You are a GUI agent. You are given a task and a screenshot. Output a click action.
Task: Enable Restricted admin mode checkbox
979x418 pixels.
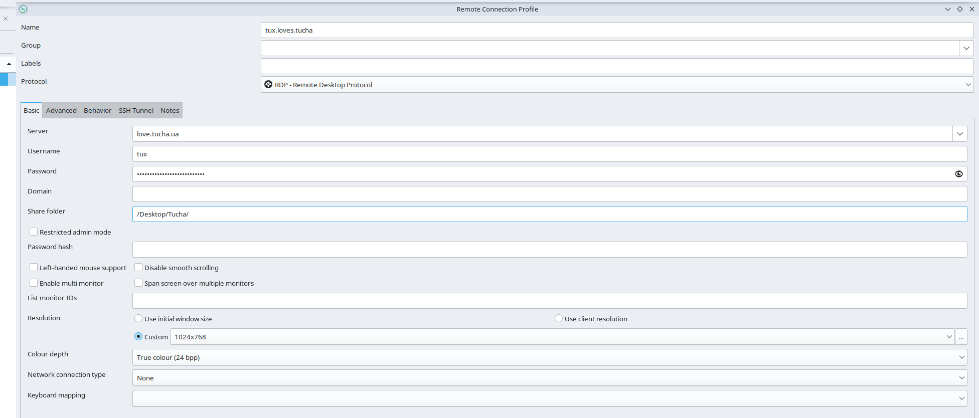click(34, 232)
